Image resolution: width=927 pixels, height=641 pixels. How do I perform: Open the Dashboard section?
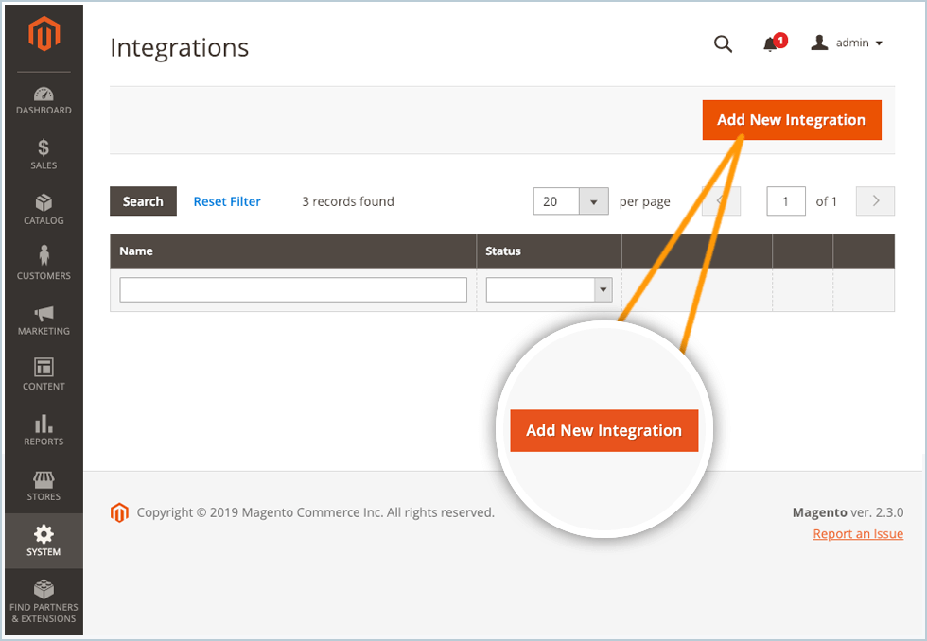(44, 101)
